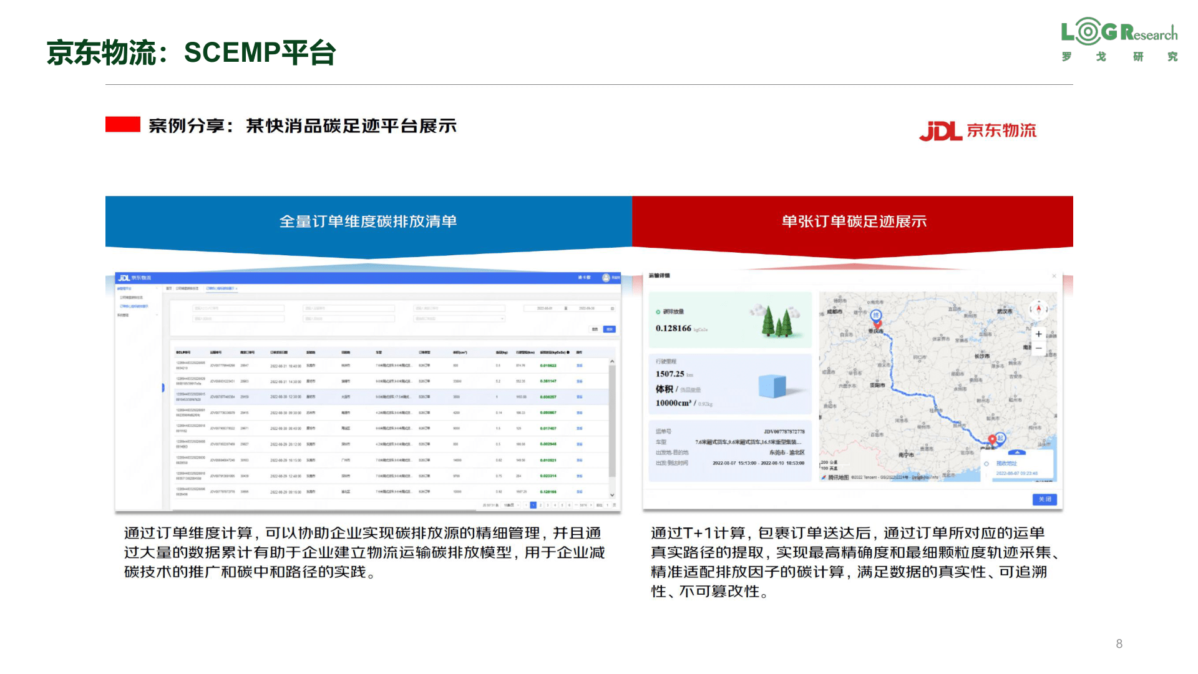Click the previous page arrow in the pagination
Screen dimensions: 1198x674
click(526, 505)
